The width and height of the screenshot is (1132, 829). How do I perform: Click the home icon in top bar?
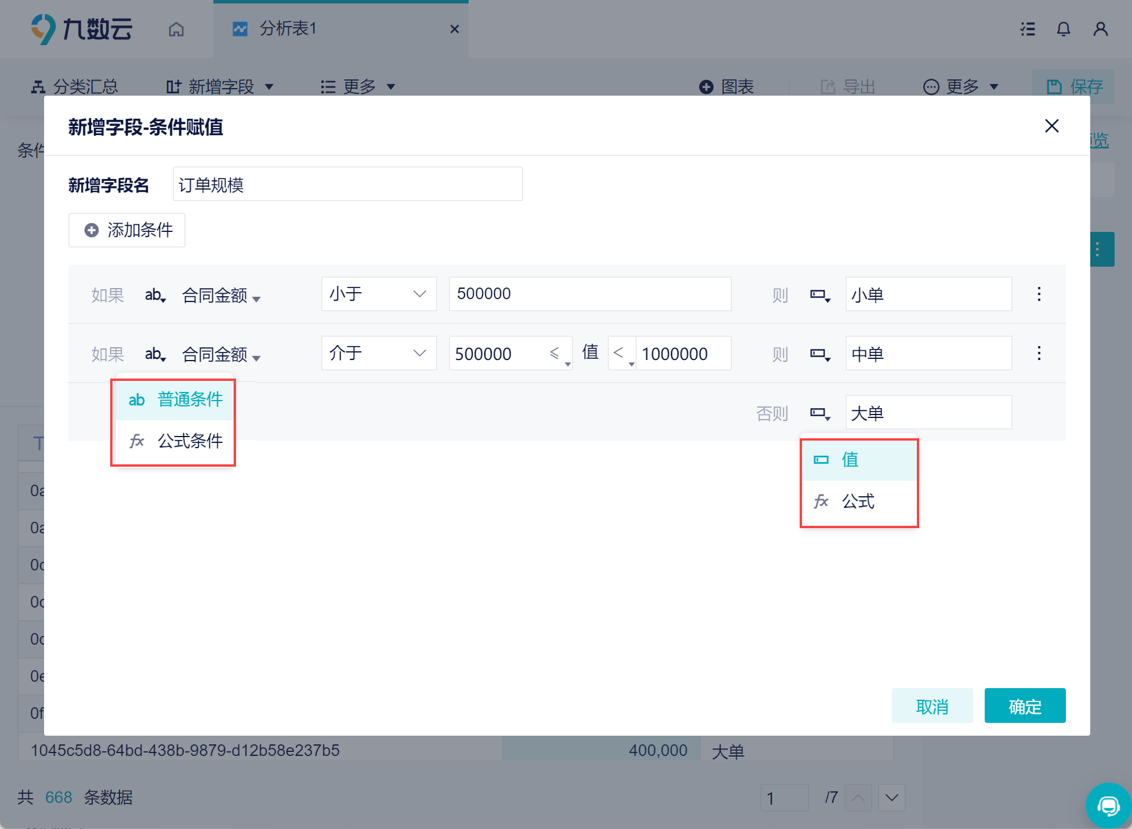click(x=176, y=29)
